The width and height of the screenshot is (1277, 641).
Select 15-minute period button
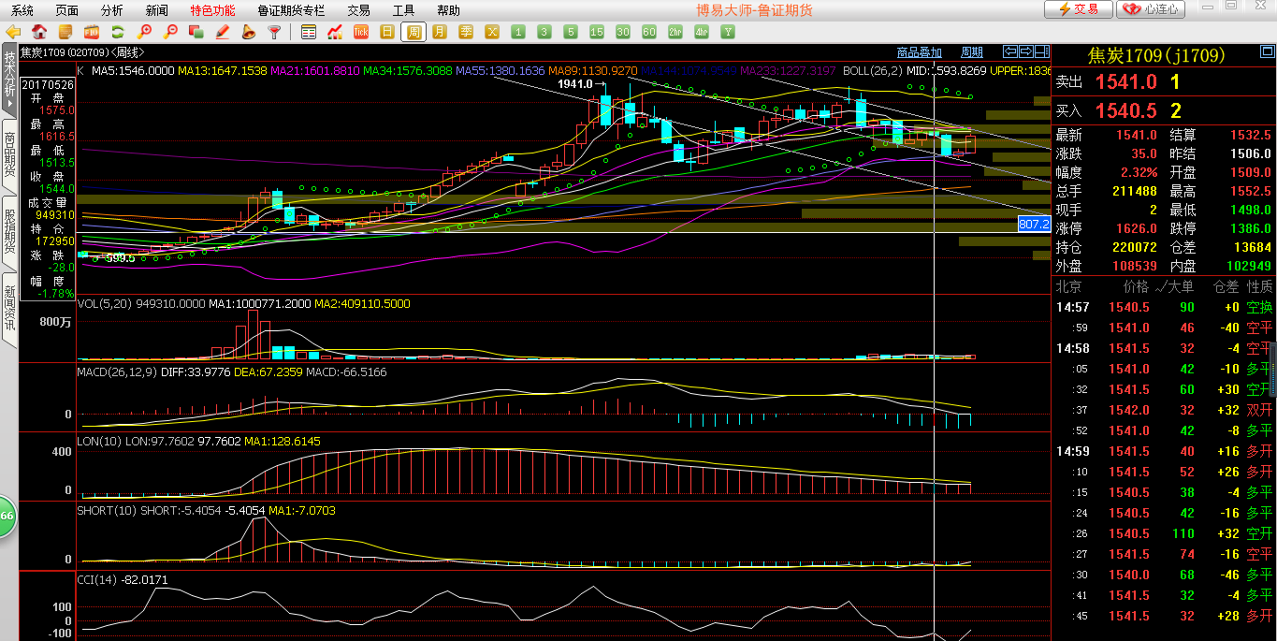597,32
